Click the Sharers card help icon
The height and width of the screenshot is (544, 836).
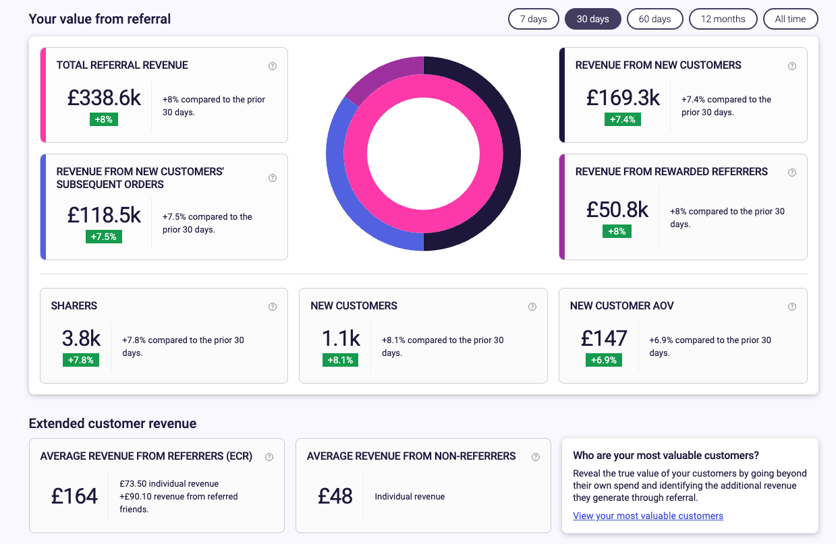point(273,307)
